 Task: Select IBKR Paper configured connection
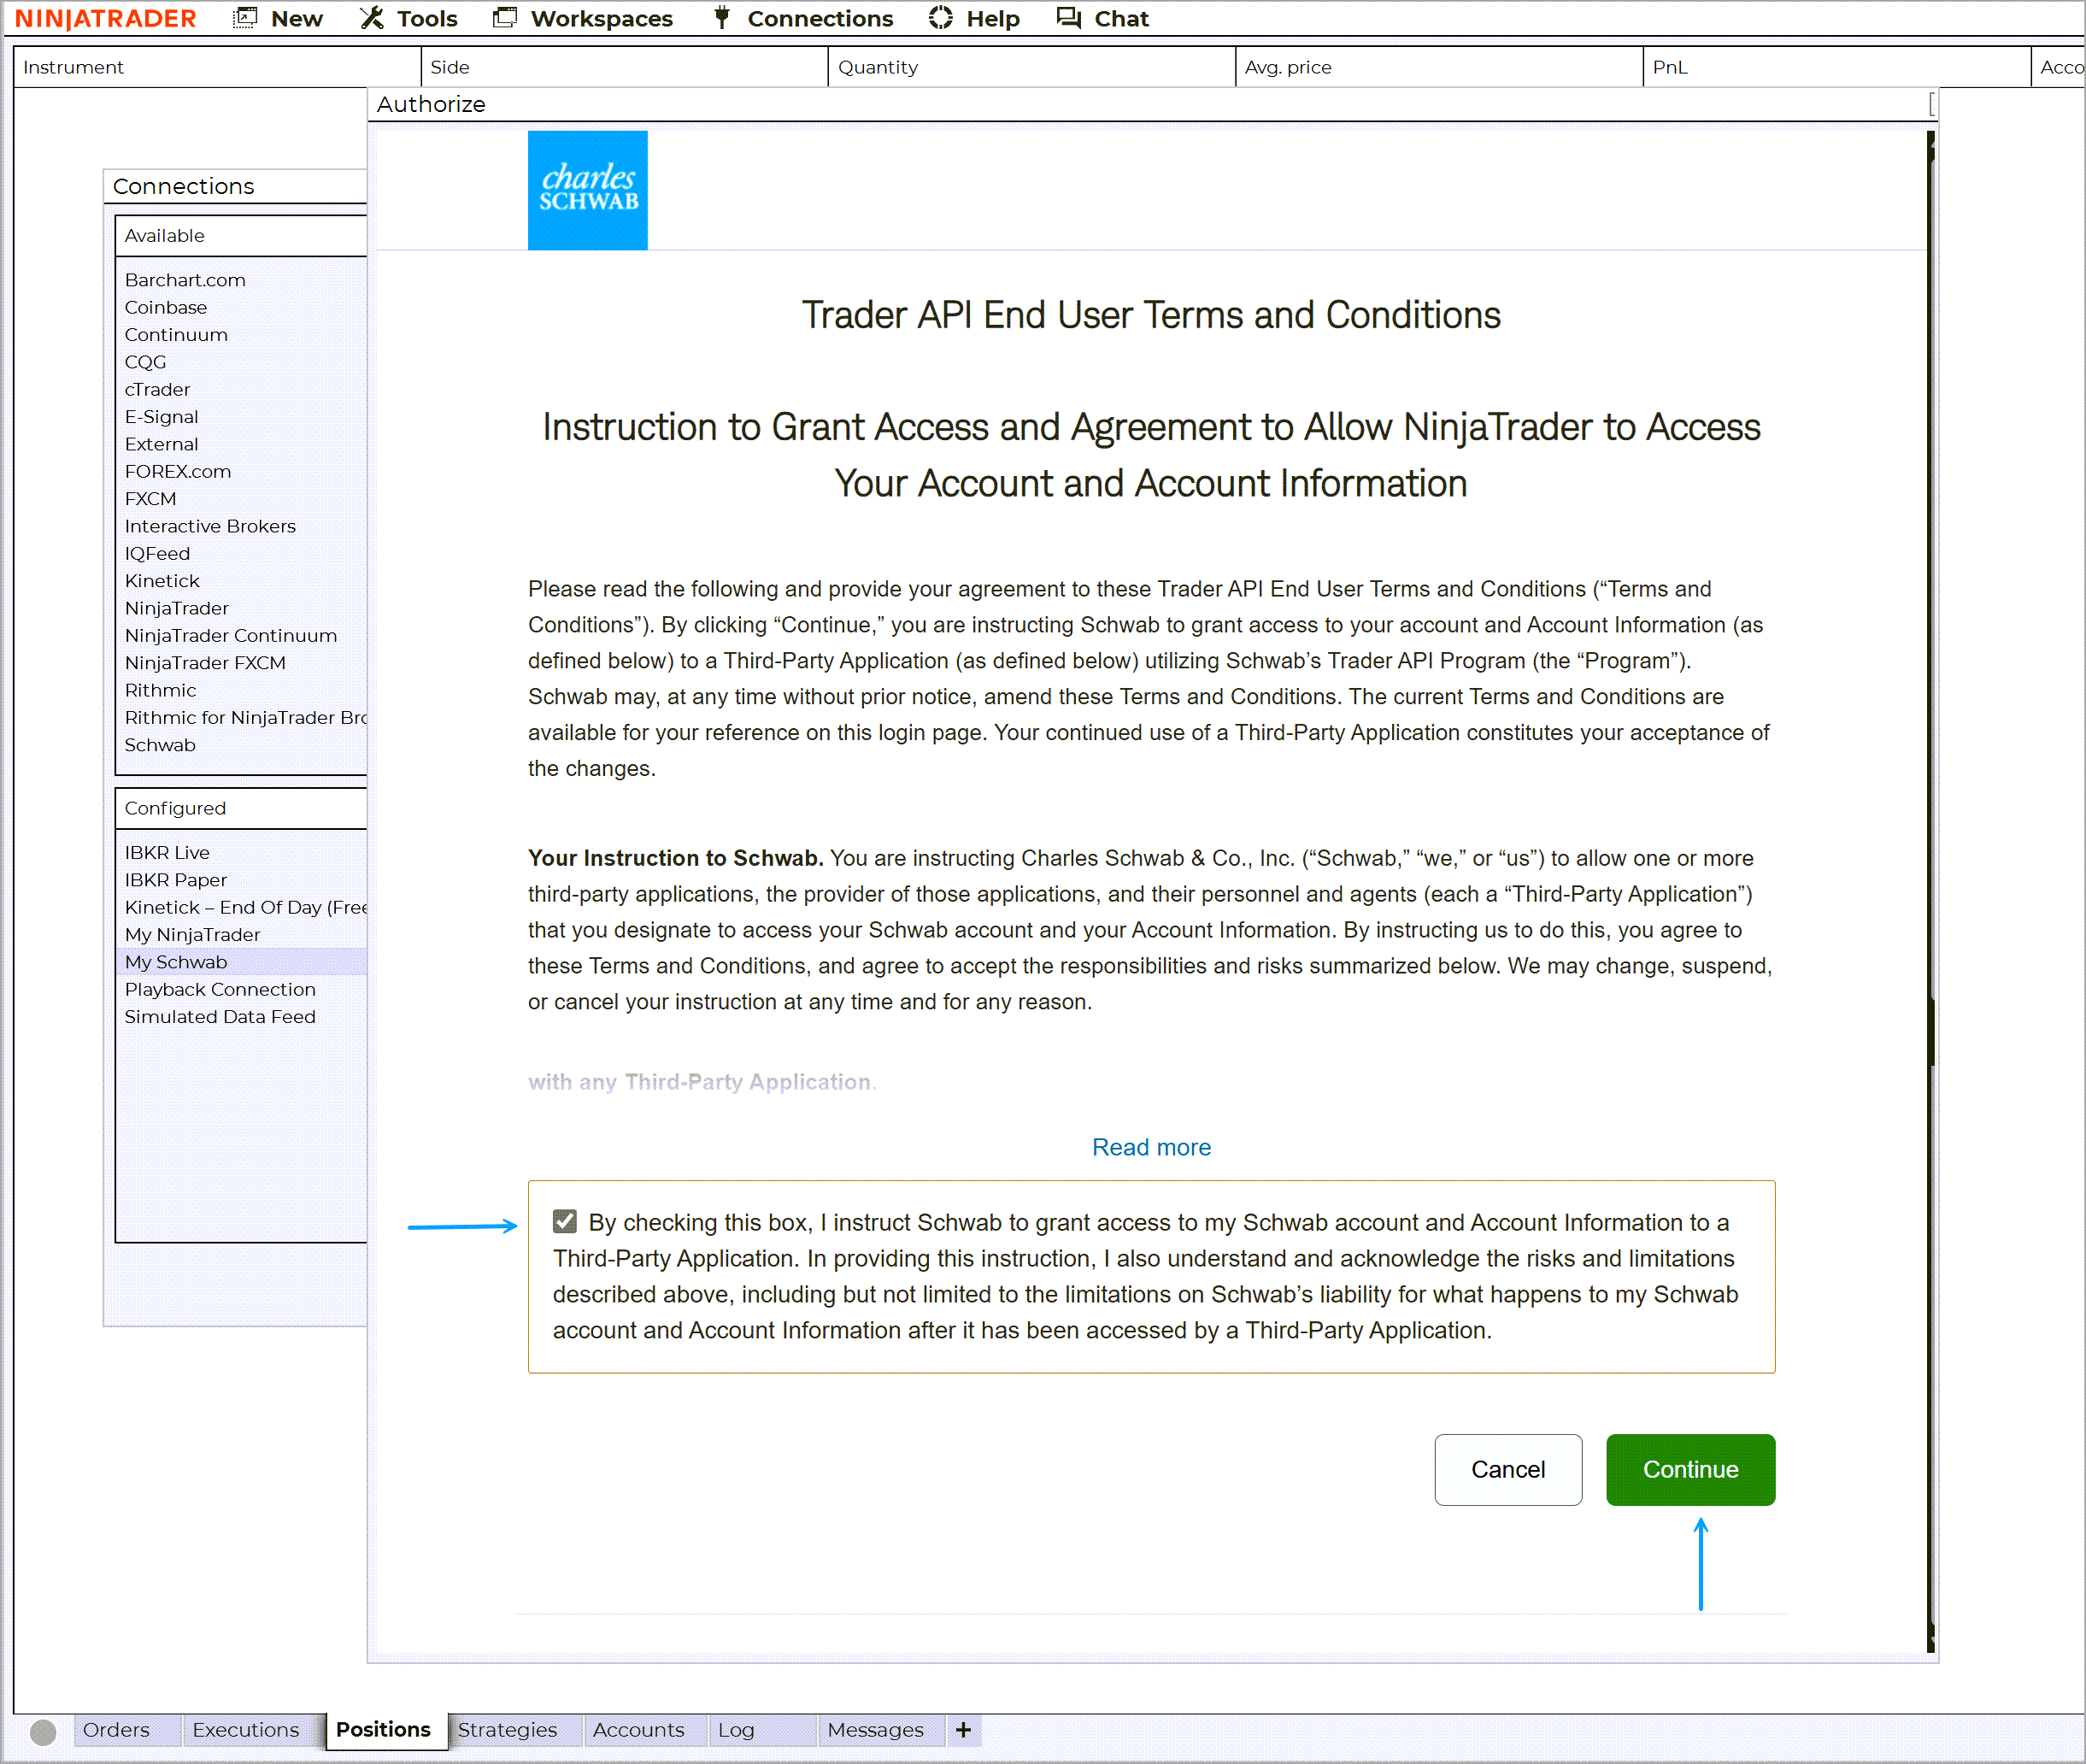(176, 880)
